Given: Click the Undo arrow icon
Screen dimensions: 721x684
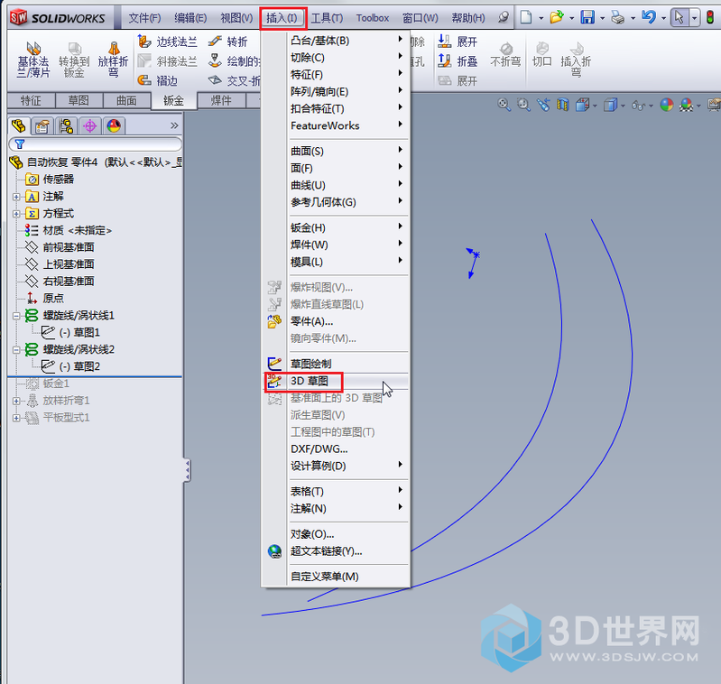Looking at the screenshot, I should [648, 17].
